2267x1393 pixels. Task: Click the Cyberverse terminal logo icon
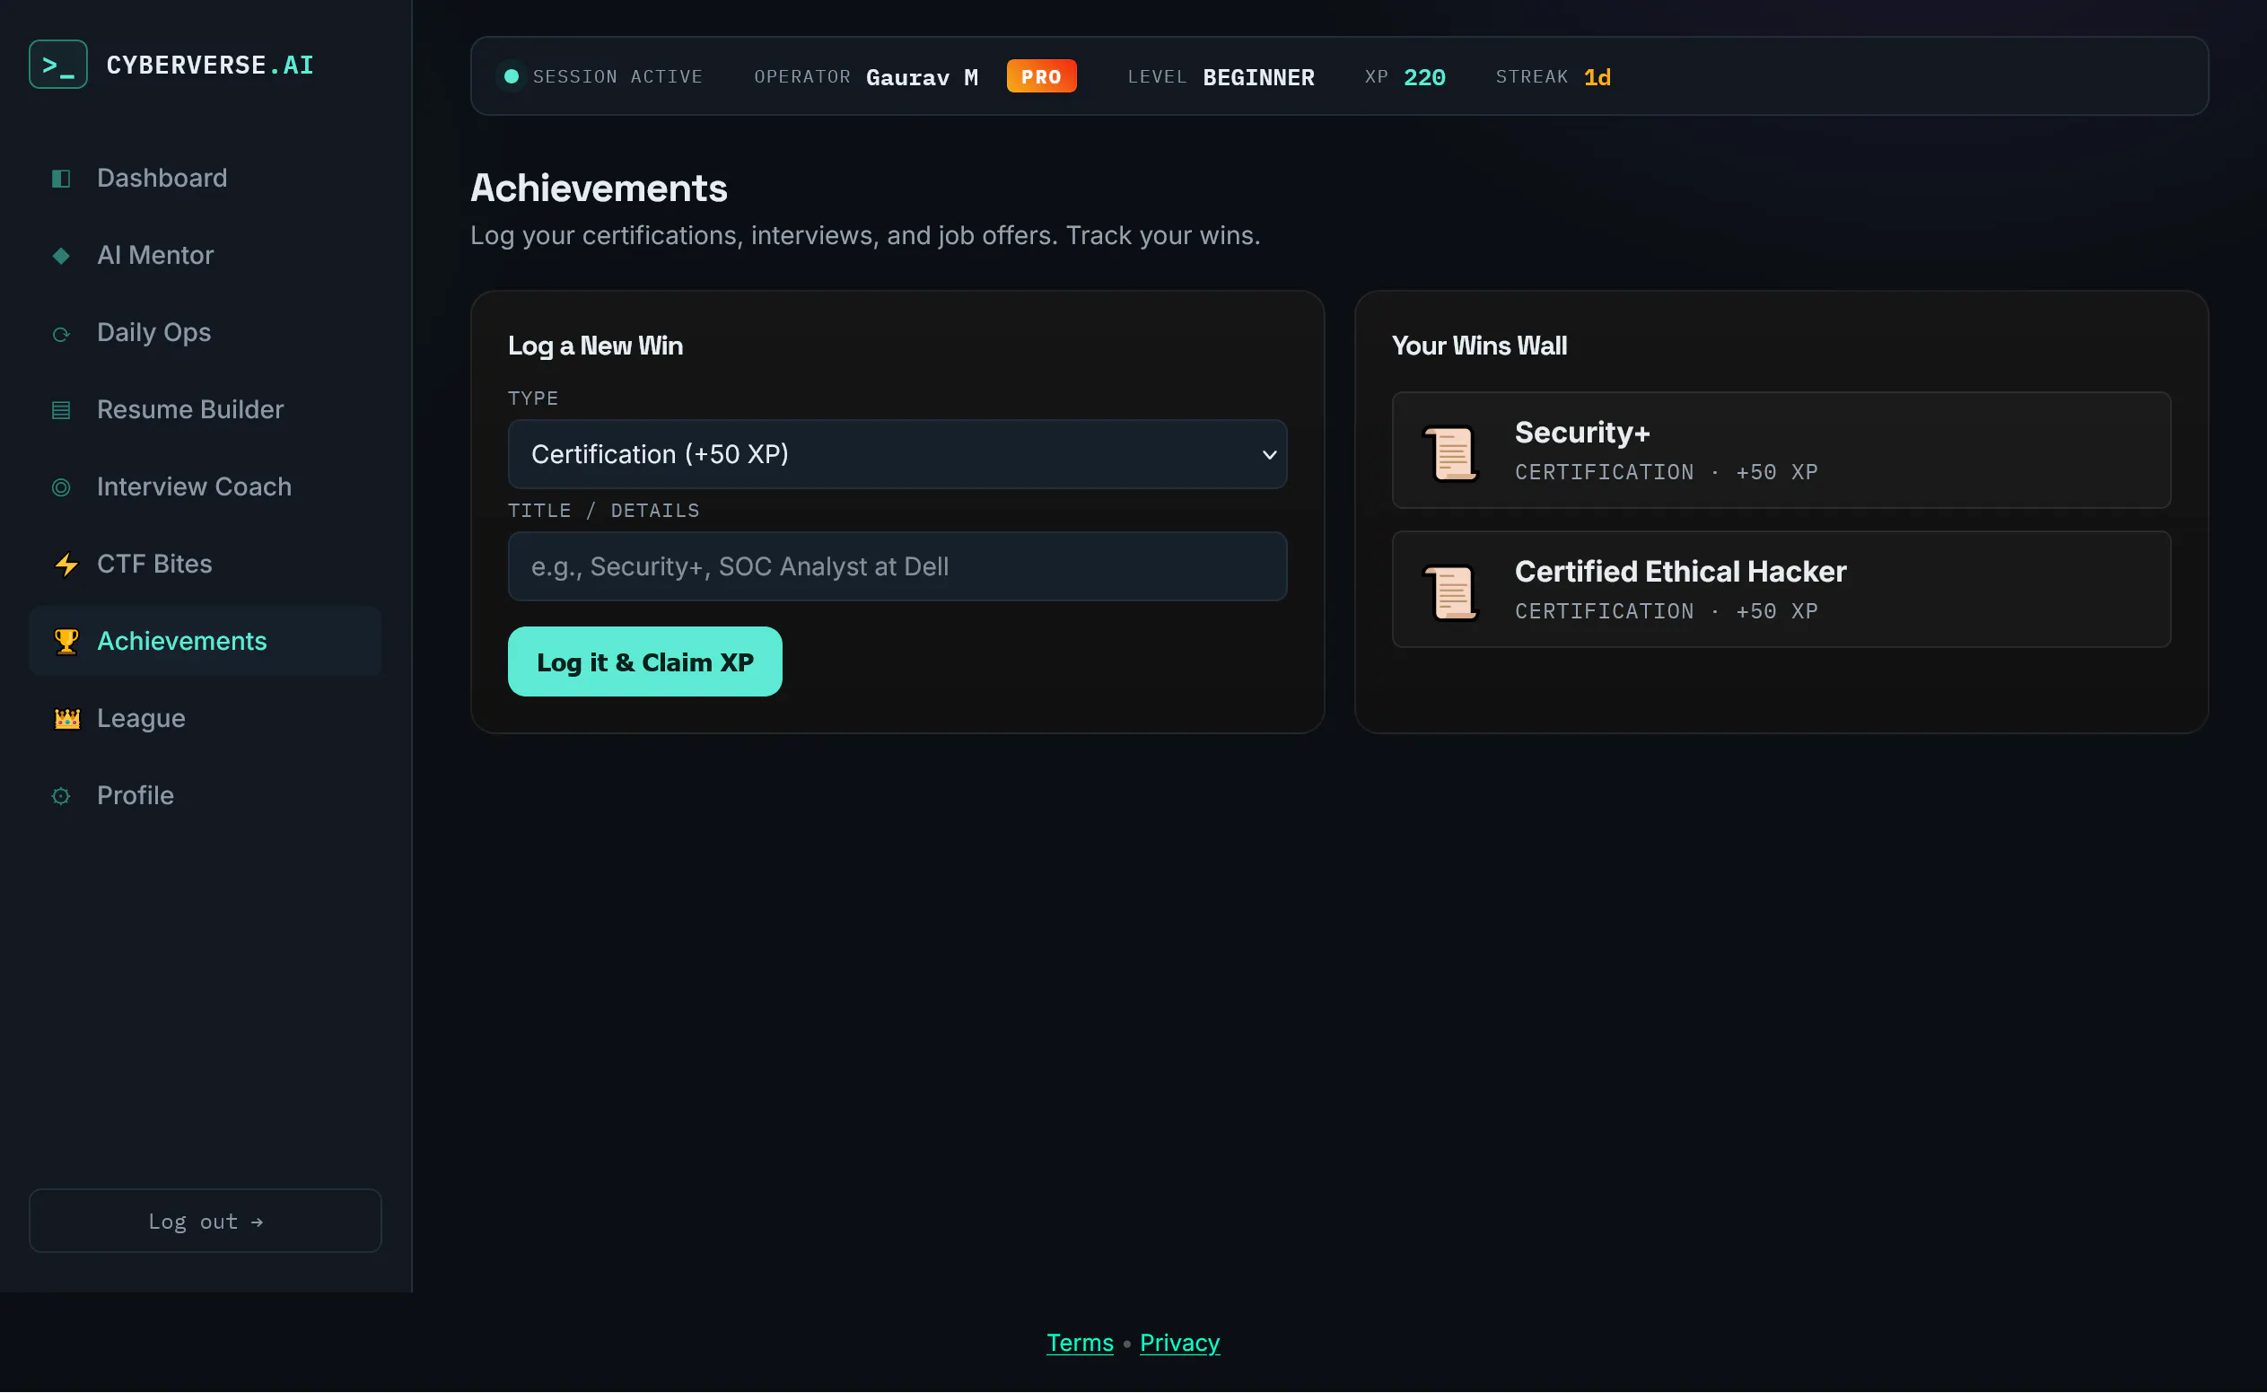click(58, 65)
